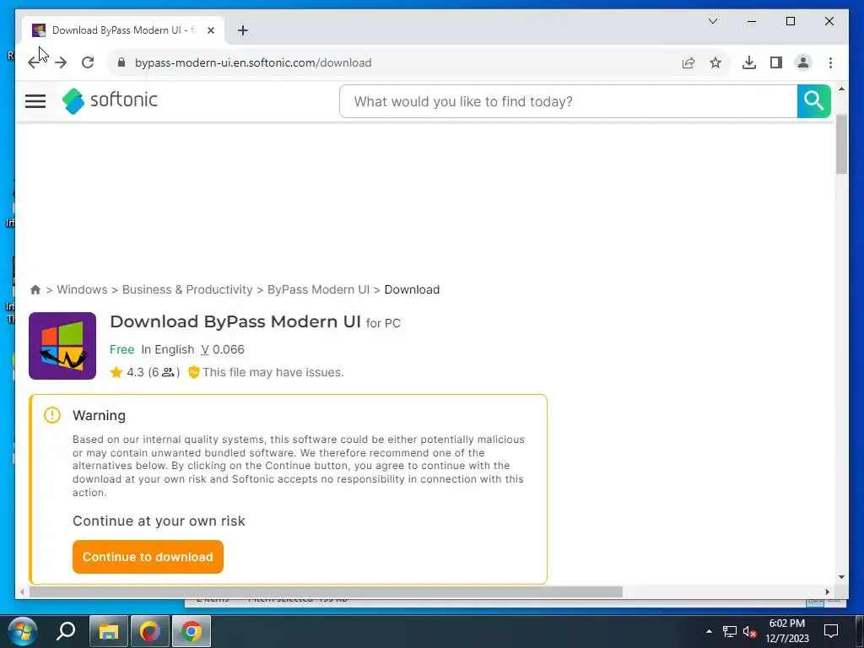Show hidden system tray icons
This screenshot has width=864, height=648.
click(709, 631)
